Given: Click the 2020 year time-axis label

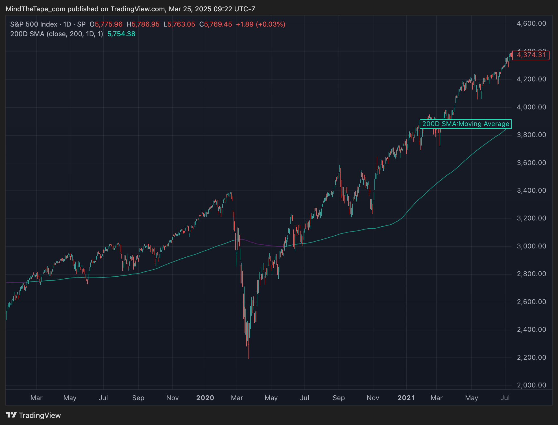Looking at the screenshot, I should pos(205,398).
